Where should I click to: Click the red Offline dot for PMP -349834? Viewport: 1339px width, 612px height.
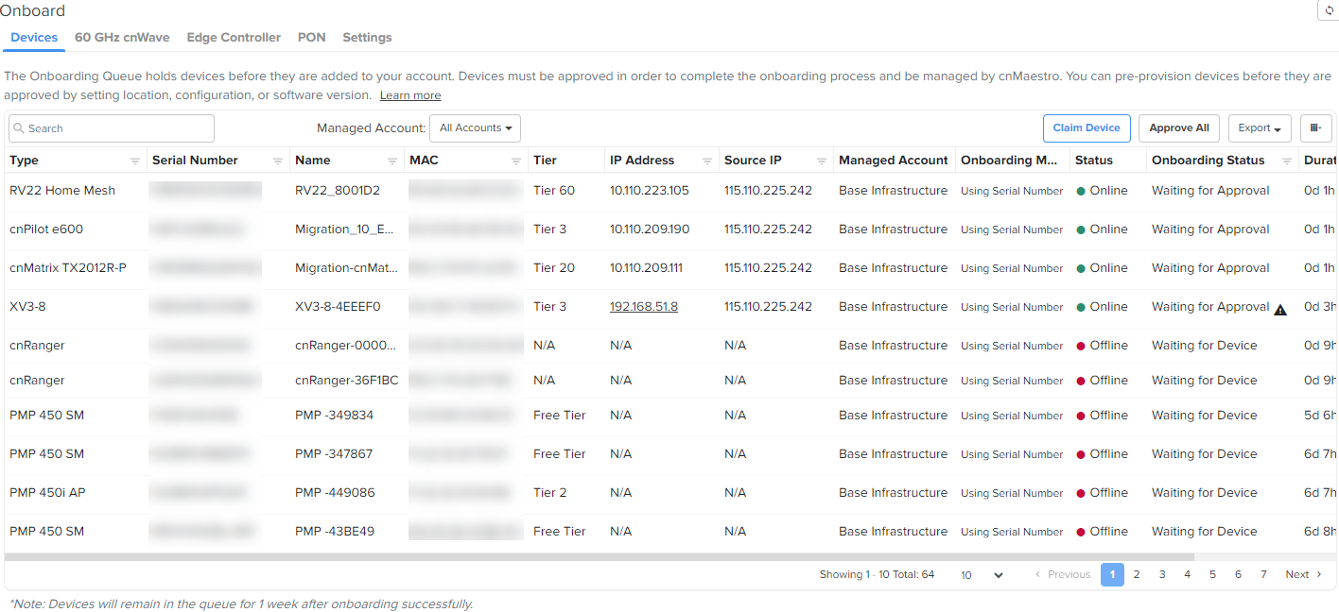1081,416
